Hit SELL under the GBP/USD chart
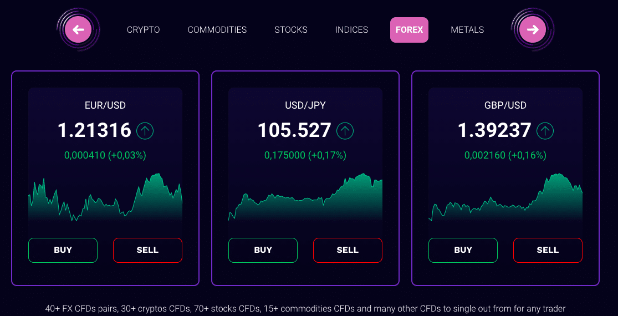Viewport: 618px width, 316px height. tap(548, 250)
